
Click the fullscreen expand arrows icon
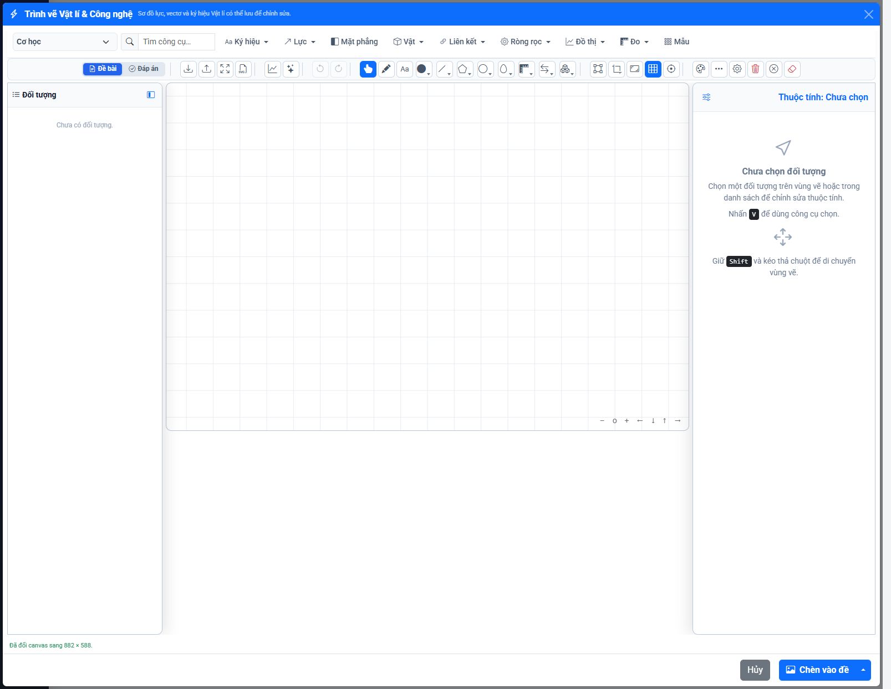point(225,69)
